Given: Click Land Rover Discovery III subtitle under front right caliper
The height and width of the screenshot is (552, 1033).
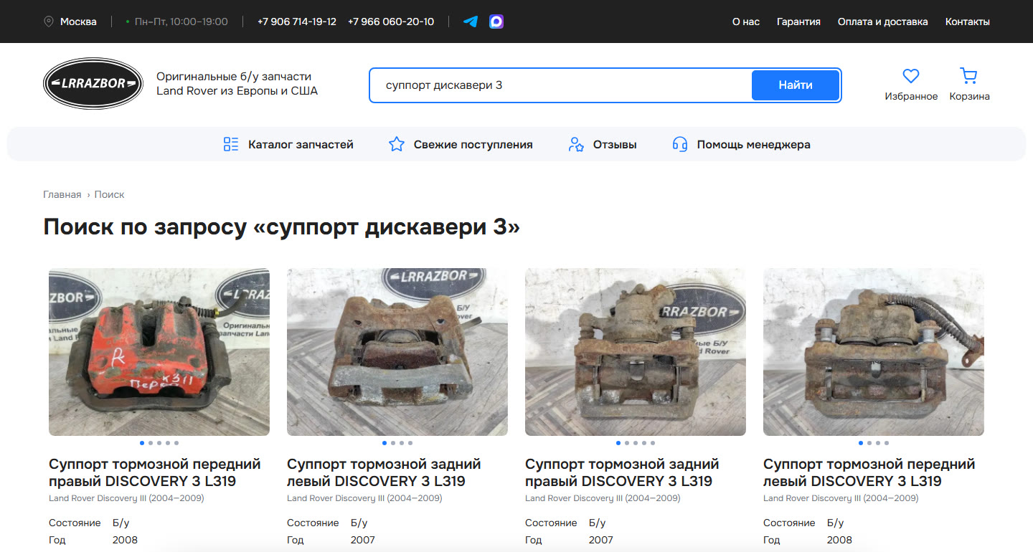Looking at the screenshot, I should (x=126, y=498).
